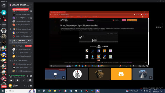Deafen audio with headphones button

[28, 86]
